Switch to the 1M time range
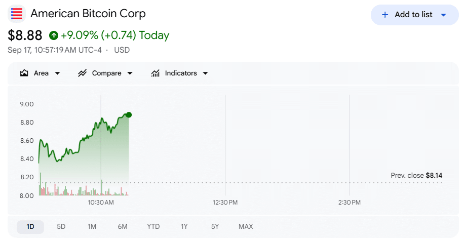The width and height of the screenshot is (464, 239). (92, 227)
